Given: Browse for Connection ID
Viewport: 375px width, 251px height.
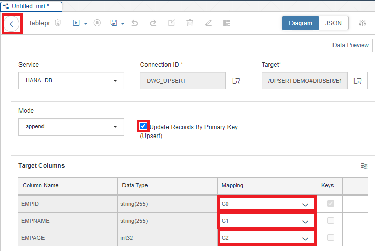Looking at the screenshot, I should tap(236, 81).
